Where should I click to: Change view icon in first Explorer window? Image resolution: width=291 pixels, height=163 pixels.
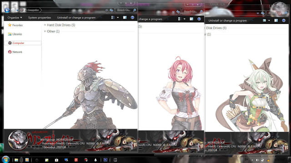[x=113, y=17]
